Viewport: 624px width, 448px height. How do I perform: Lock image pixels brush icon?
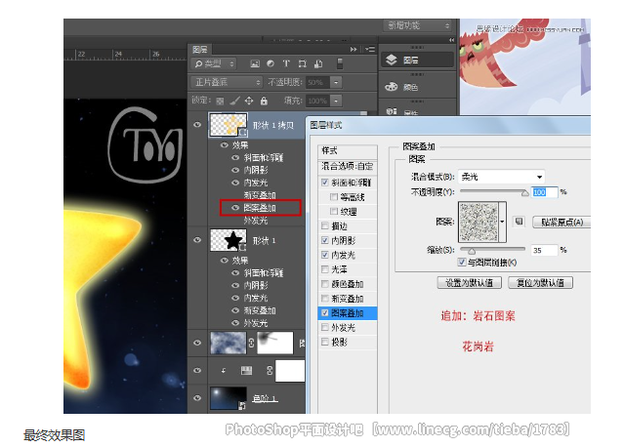point(234,101)
